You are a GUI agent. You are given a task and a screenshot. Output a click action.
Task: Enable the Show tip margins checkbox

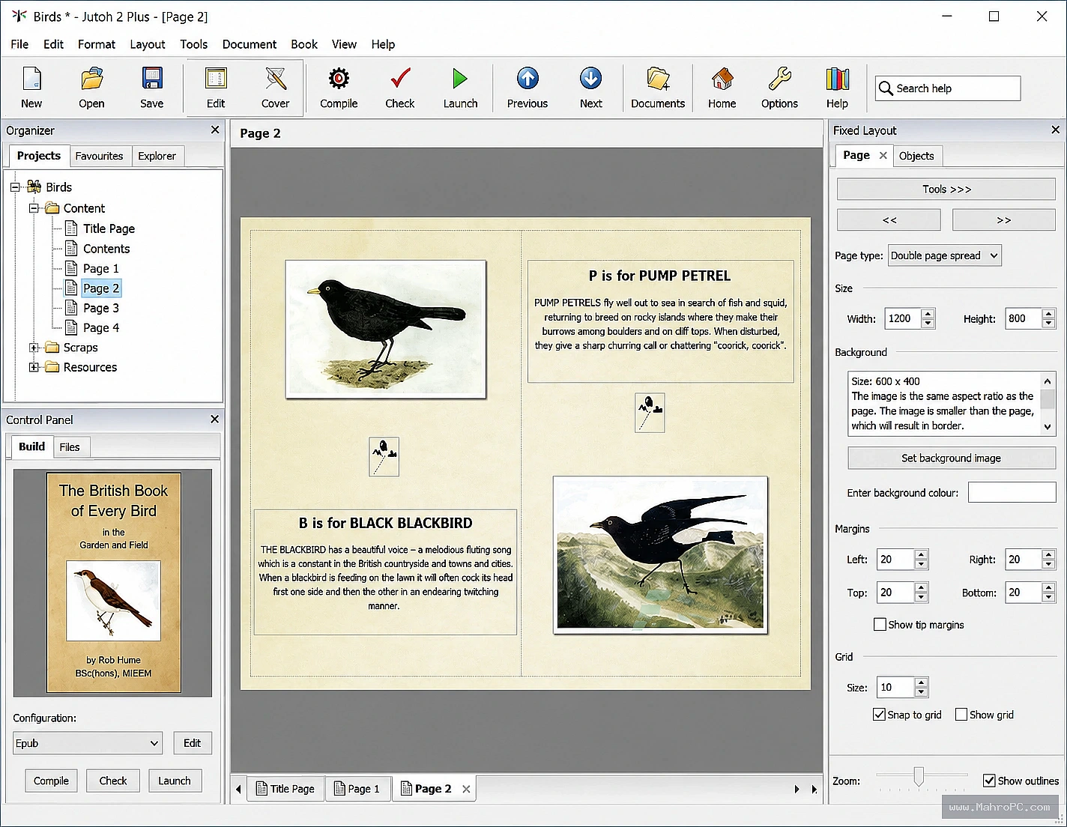[880, 624]
